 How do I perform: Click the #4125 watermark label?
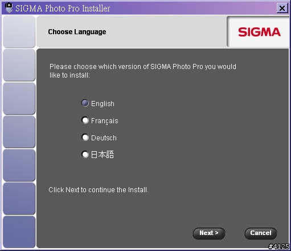tap(278, 246)
